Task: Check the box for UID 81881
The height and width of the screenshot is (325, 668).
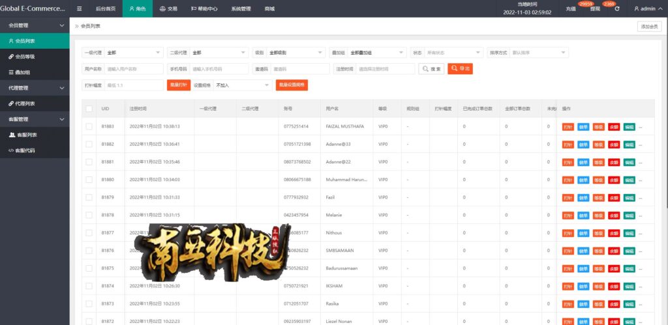Action: pyautogui.click(x=89, y=162)
